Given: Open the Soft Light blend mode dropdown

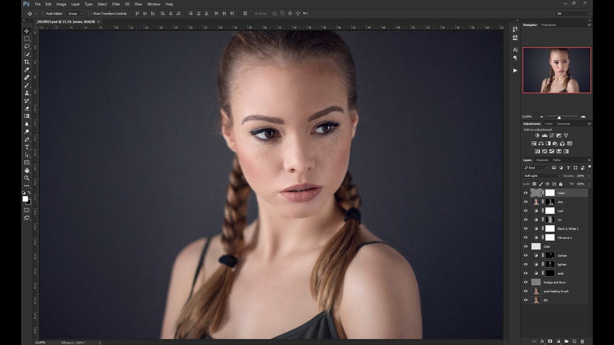Looking at the screenshot, I should [x=542, y=176].
